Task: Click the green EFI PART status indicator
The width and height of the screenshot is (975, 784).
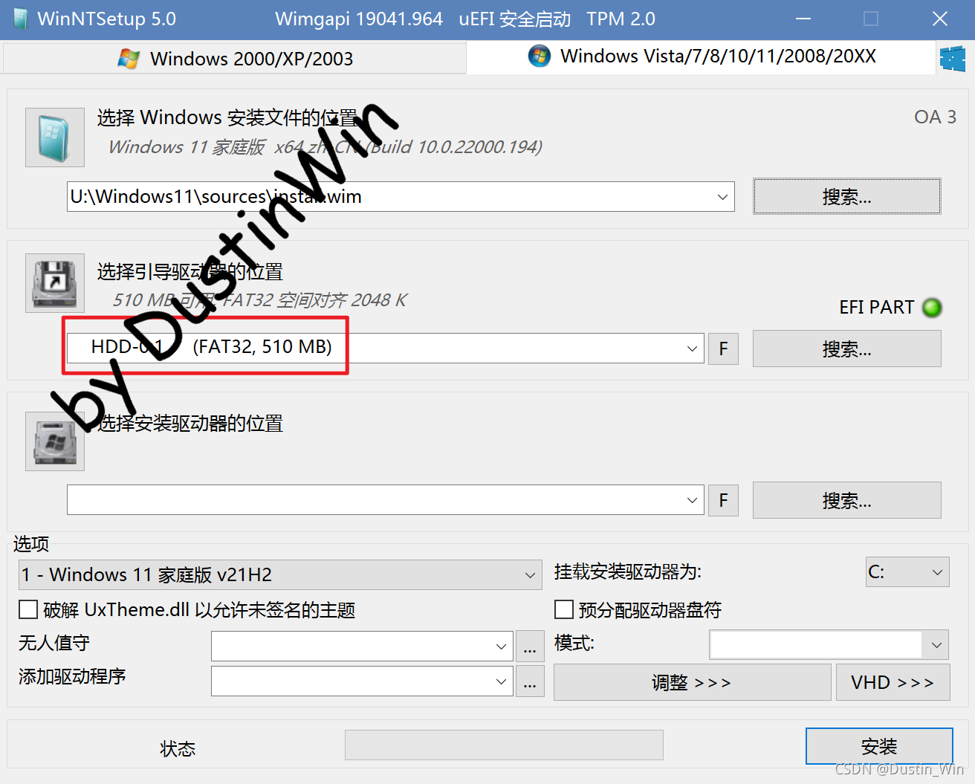Action: [x=932, y=307]
